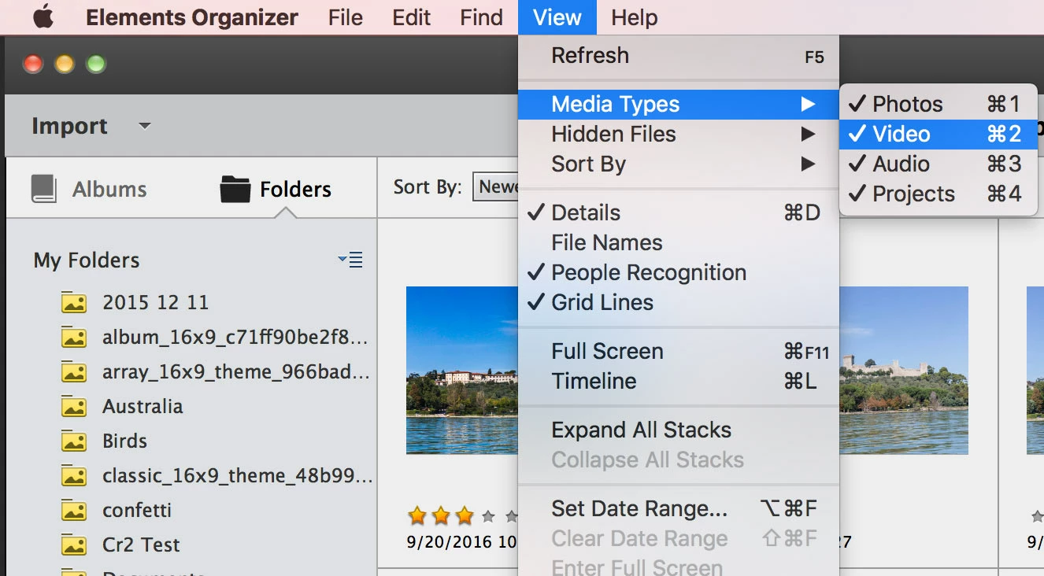Click the yellow minimize window button
1044x576 pixels.
pos(65,64)
